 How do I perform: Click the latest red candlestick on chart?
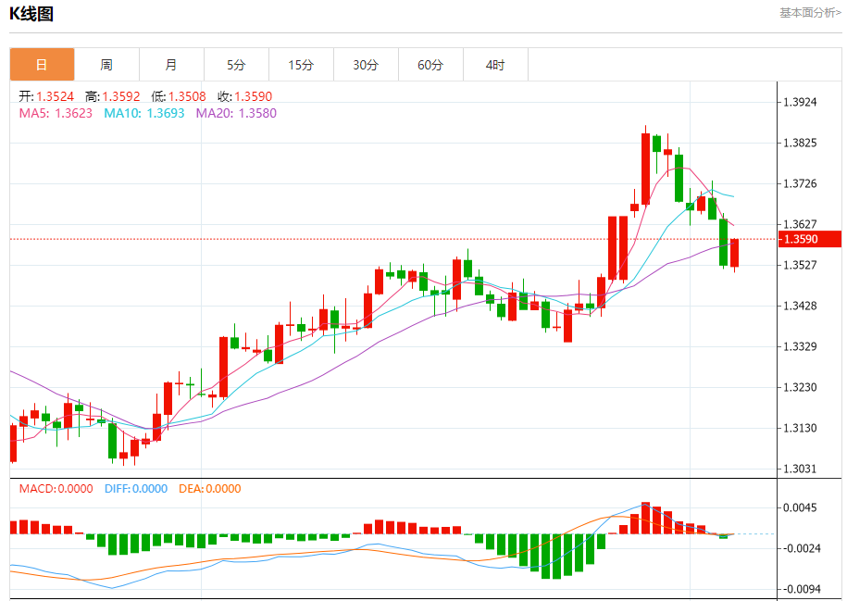tap(735, 253)
